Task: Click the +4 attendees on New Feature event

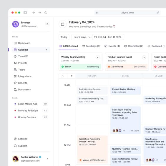Action: tap(157, 160)
